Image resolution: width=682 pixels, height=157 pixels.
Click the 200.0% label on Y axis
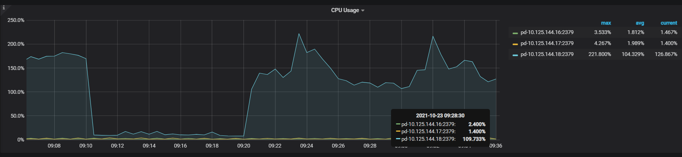pos(16,44)
